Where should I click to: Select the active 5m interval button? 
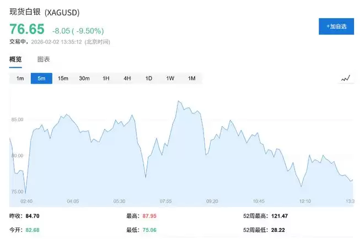coord(41,78)
